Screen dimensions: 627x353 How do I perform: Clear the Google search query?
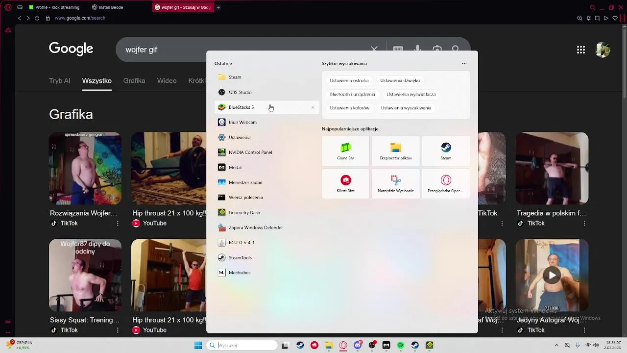[374, 50]
